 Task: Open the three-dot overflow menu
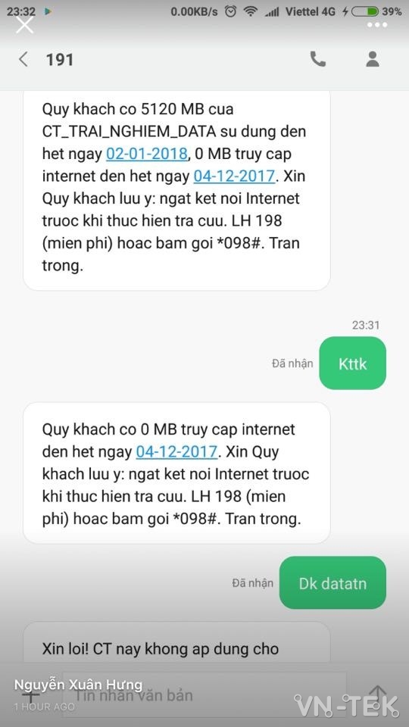tap(377, 25)
